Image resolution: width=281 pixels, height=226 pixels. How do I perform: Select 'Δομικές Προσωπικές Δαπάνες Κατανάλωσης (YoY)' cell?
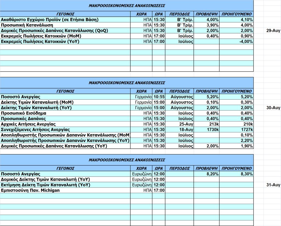(65, 146)
